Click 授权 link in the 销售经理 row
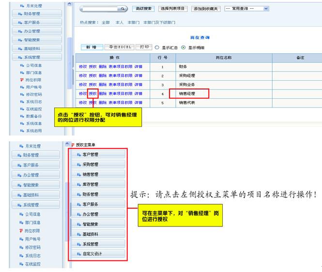 point(93,93)
